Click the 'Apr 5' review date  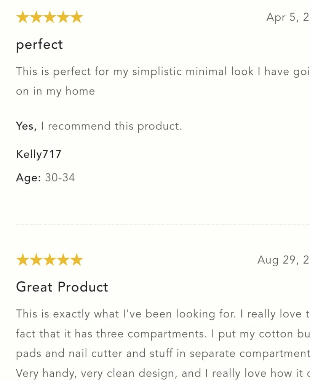click(x=288, y=18)
